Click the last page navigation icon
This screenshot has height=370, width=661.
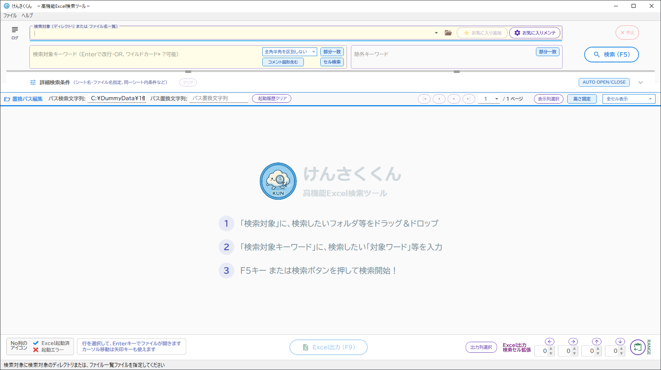point(469,99)
